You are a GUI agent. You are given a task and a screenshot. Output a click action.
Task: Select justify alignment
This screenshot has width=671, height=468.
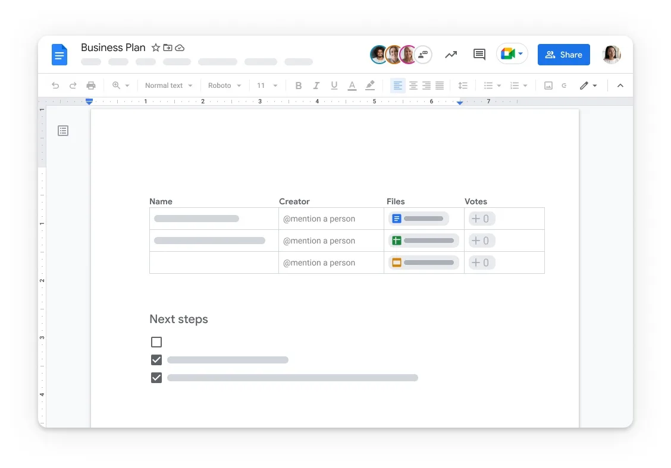pos(440,86)
